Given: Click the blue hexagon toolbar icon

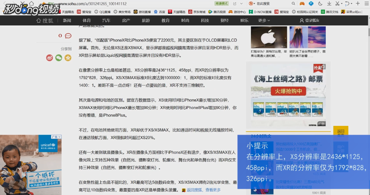Looking at the screenshot, I should 311,4.
